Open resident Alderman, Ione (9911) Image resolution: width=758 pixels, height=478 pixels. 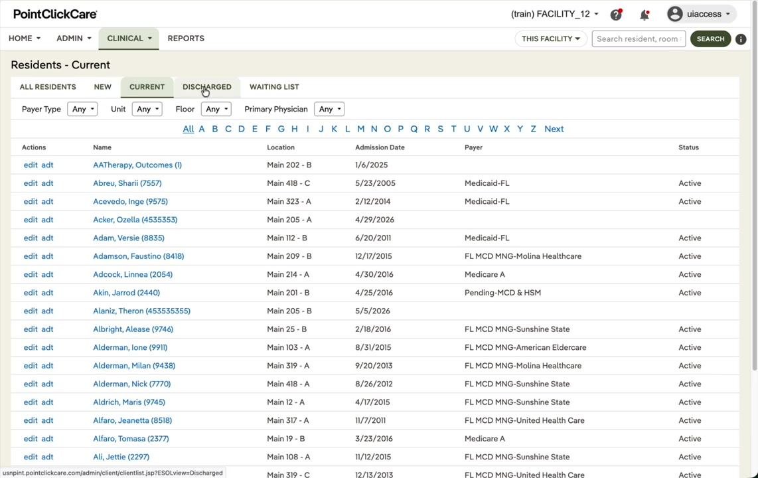pyautogui.click(x=130, y=347)
